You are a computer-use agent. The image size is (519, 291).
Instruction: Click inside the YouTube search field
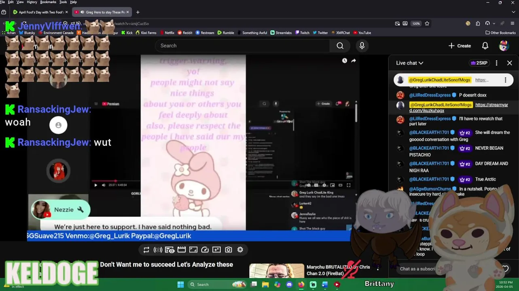click(x=242, y=46)
